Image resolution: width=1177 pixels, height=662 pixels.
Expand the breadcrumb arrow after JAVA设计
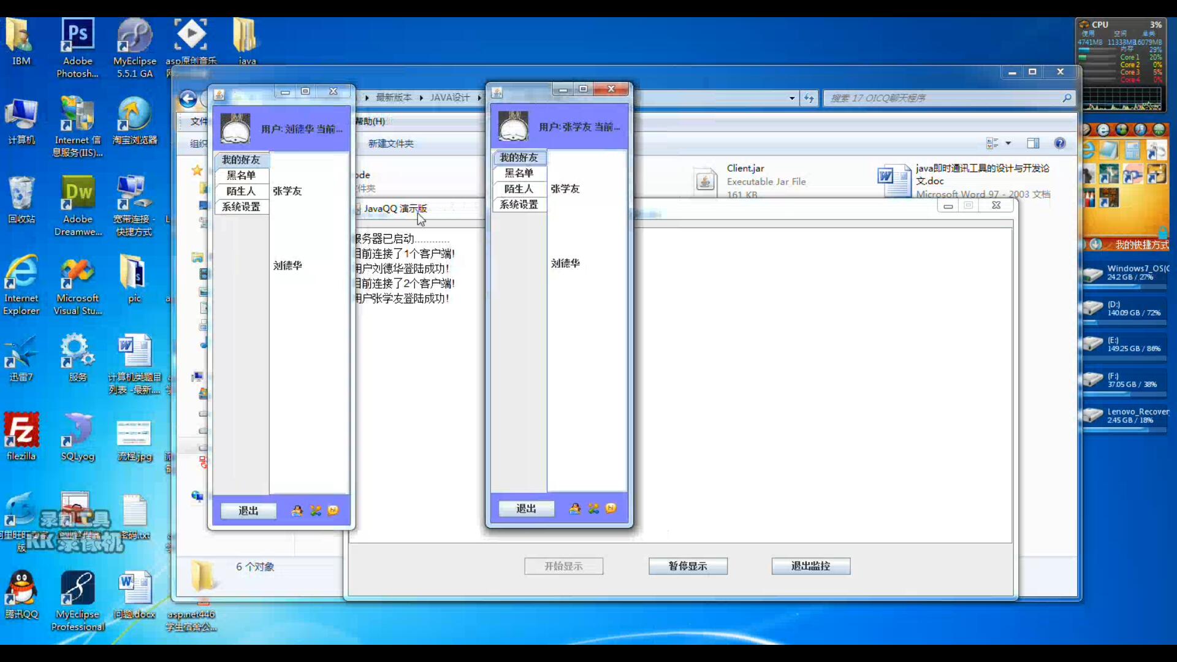(479, 97)
